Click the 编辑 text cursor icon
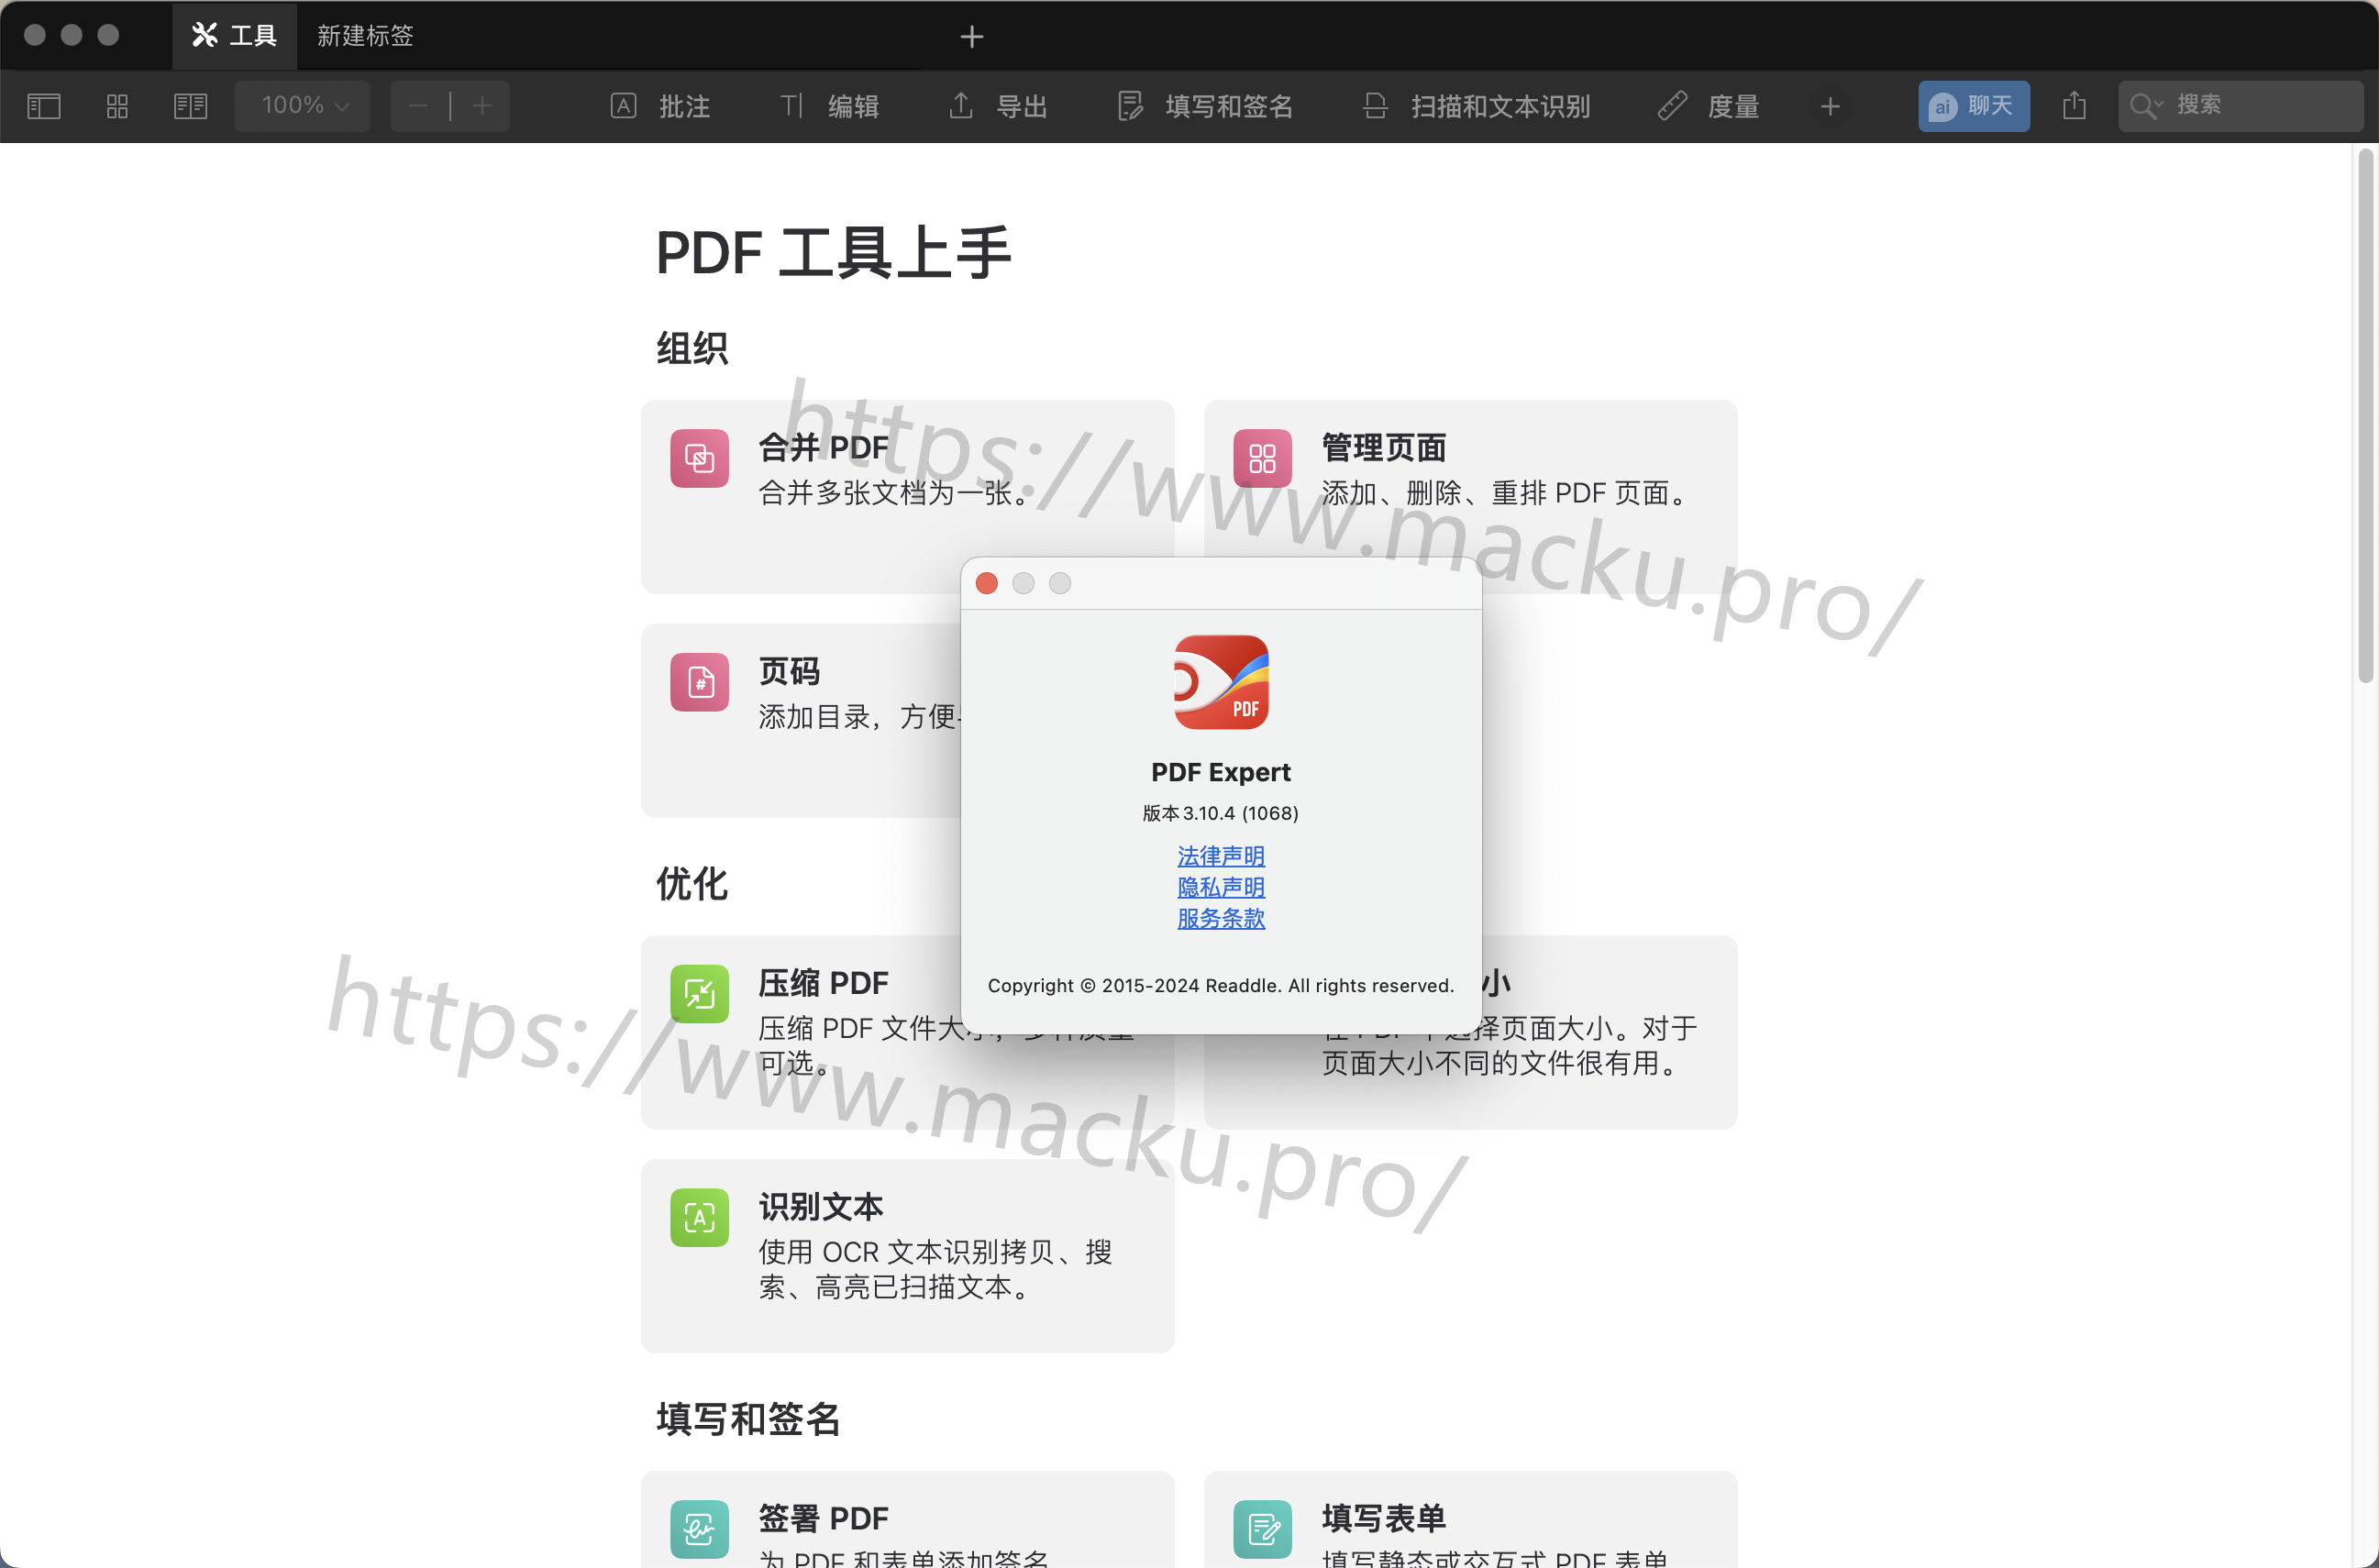Image resolution: width=2379 pixels, height=1568 pixels. click(x=791, y=105)
